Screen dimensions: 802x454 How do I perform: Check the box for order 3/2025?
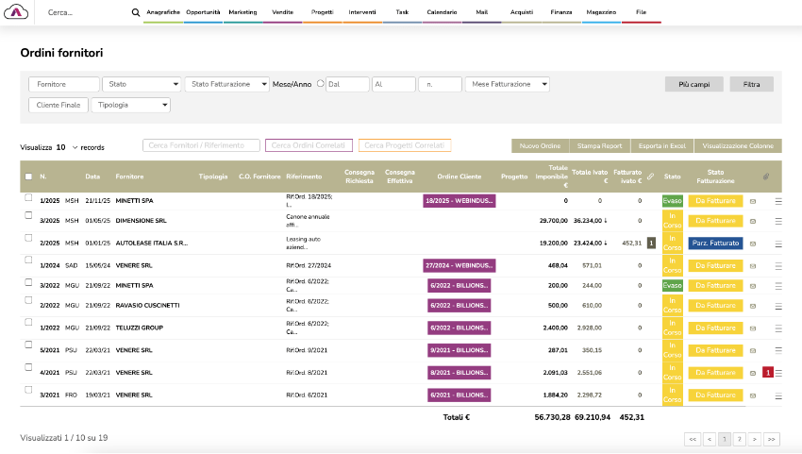(28, 216)
